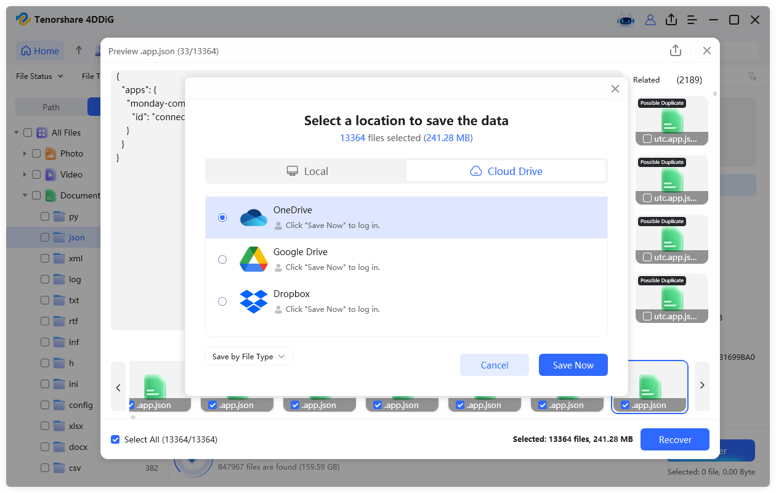Click the up arrow navigation icon
Screen dimensions: 776x493
[x=79, y=51]
